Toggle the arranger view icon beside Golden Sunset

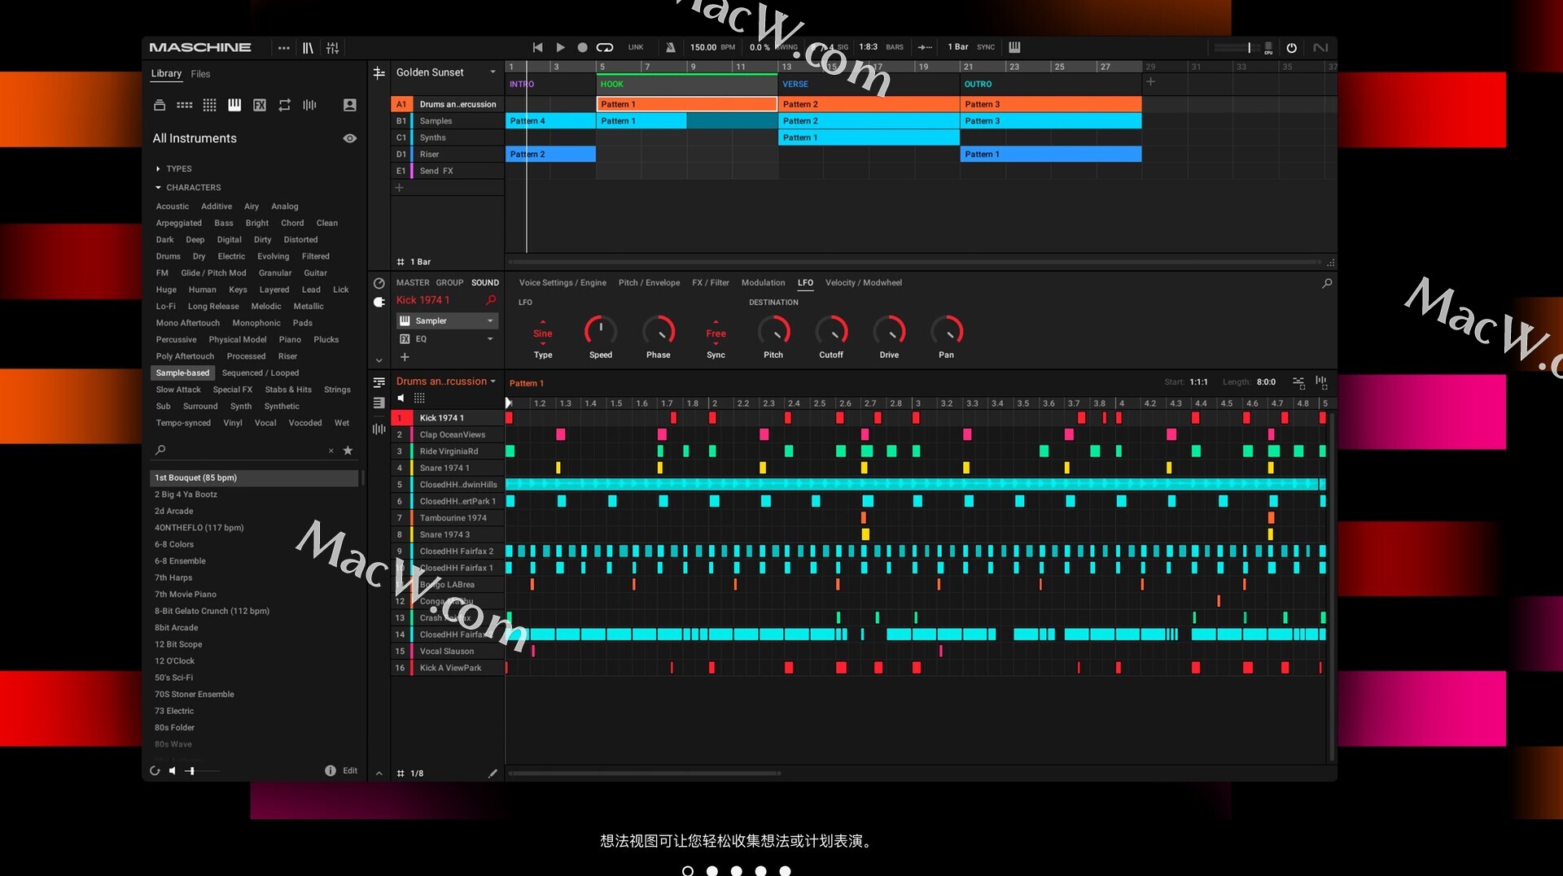(x=379, y=73)
